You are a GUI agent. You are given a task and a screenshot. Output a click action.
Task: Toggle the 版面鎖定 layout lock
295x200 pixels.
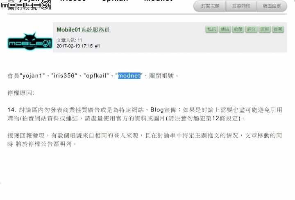point(272,6)
